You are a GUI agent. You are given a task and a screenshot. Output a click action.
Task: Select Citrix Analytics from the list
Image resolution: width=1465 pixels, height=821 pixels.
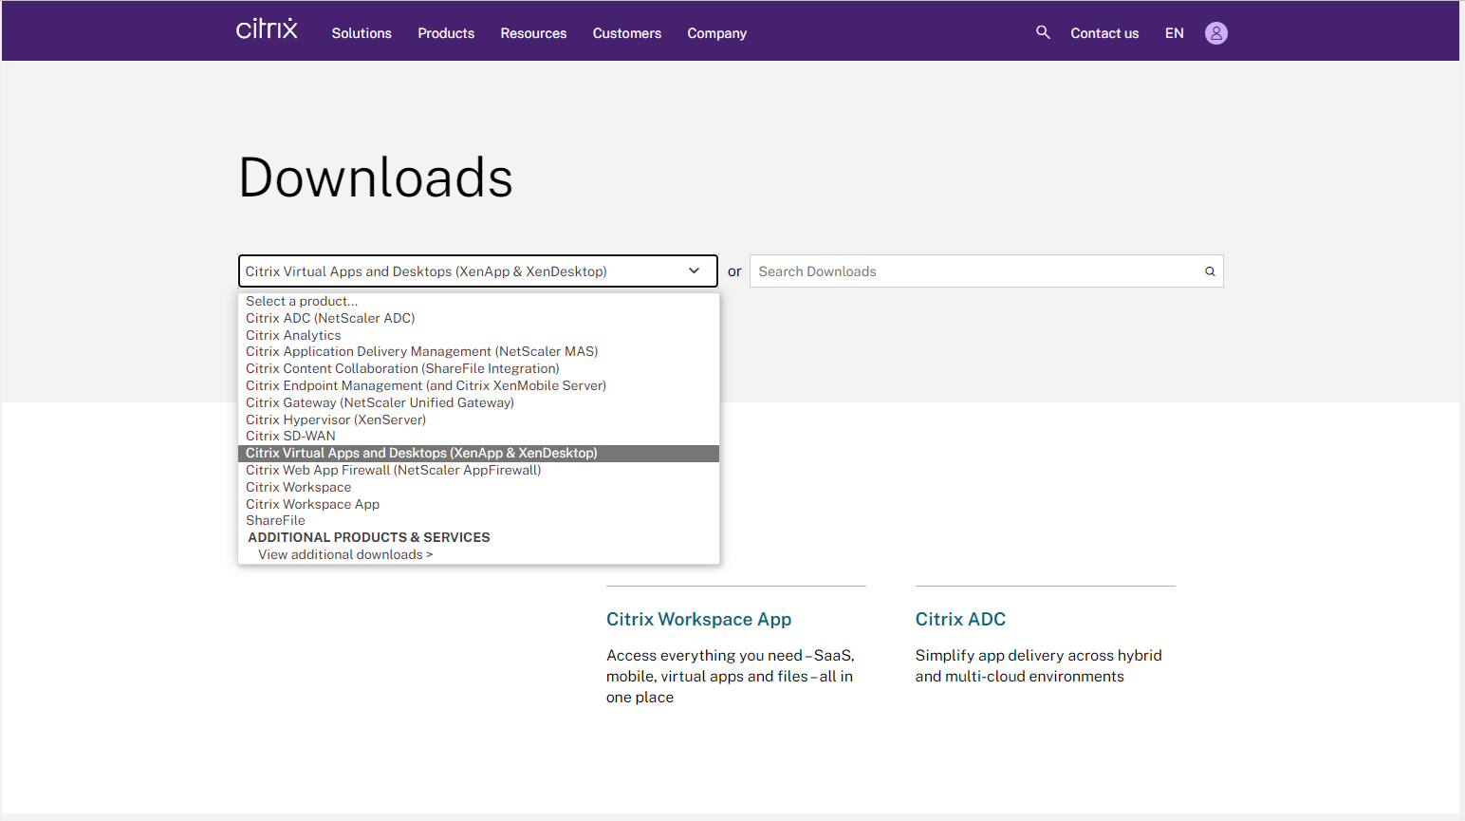coord(293,335)
